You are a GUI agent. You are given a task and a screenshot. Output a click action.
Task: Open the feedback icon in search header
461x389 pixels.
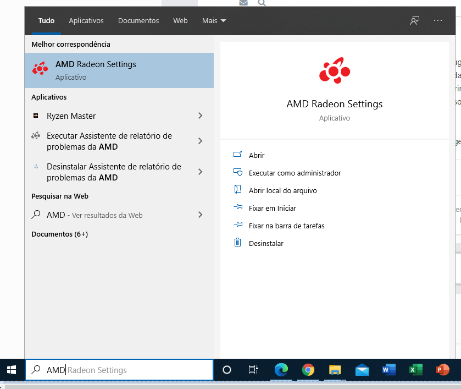[x=415, y=20]
